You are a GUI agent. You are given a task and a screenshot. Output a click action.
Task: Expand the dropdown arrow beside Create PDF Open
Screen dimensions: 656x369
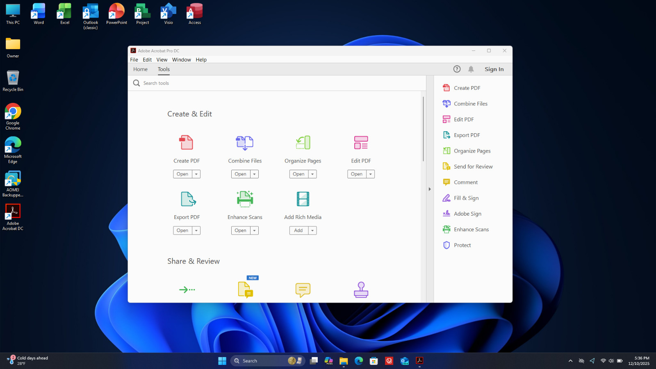(x=196, y=174)
